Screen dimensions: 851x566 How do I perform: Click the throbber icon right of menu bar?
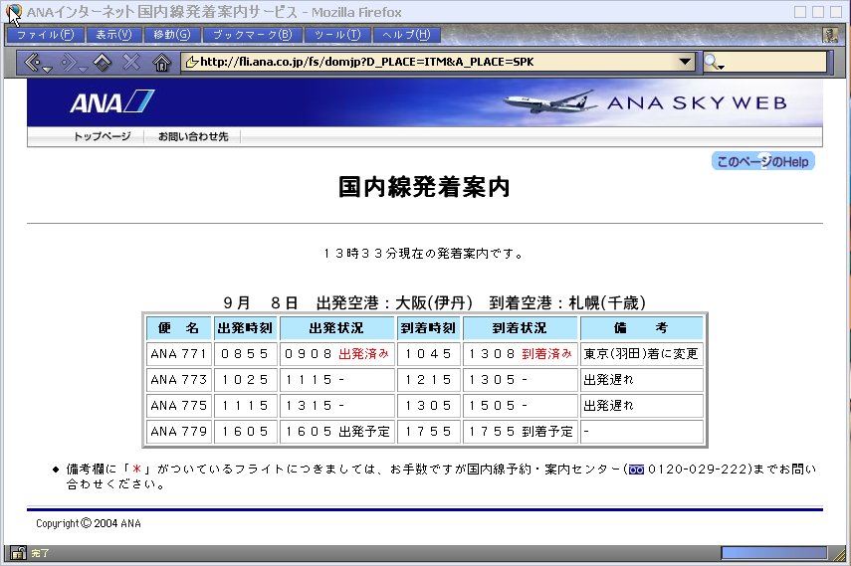tap(829, 35)
